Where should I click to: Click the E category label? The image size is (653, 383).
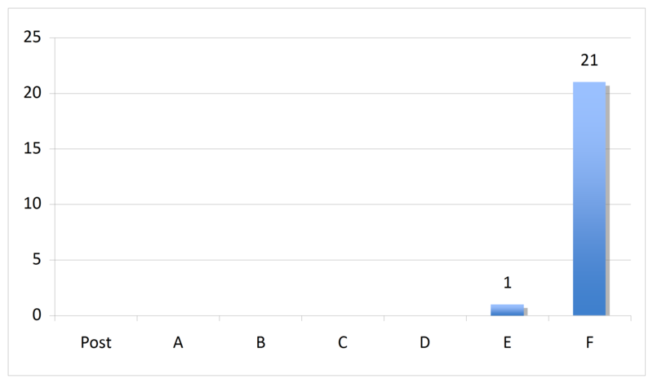click(x=507, y=342)
